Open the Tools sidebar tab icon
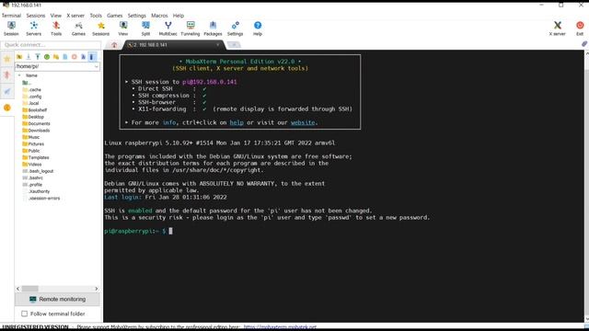This screenshot has width=589, height=331. [6, 74]
